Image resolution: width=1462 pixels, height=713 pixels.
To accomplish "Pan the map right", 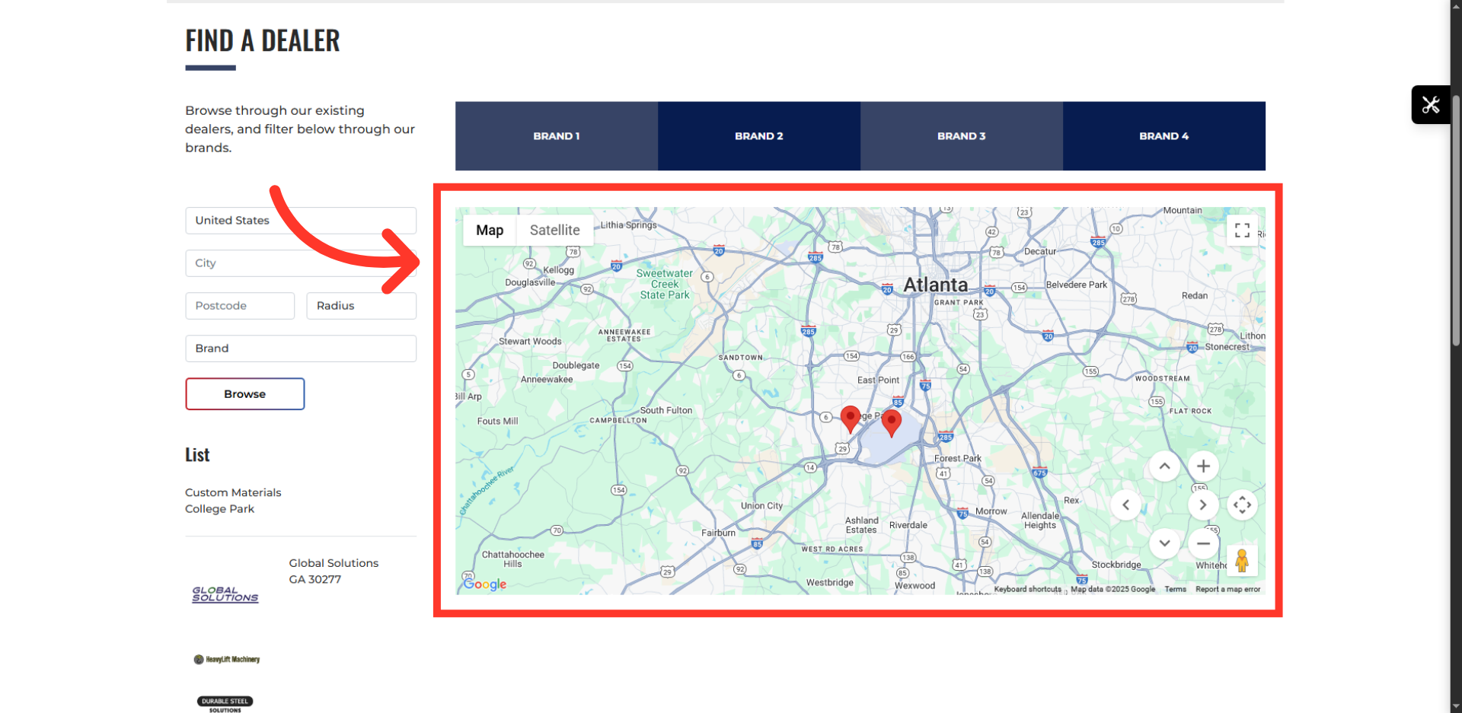I will coord(1203,505).
